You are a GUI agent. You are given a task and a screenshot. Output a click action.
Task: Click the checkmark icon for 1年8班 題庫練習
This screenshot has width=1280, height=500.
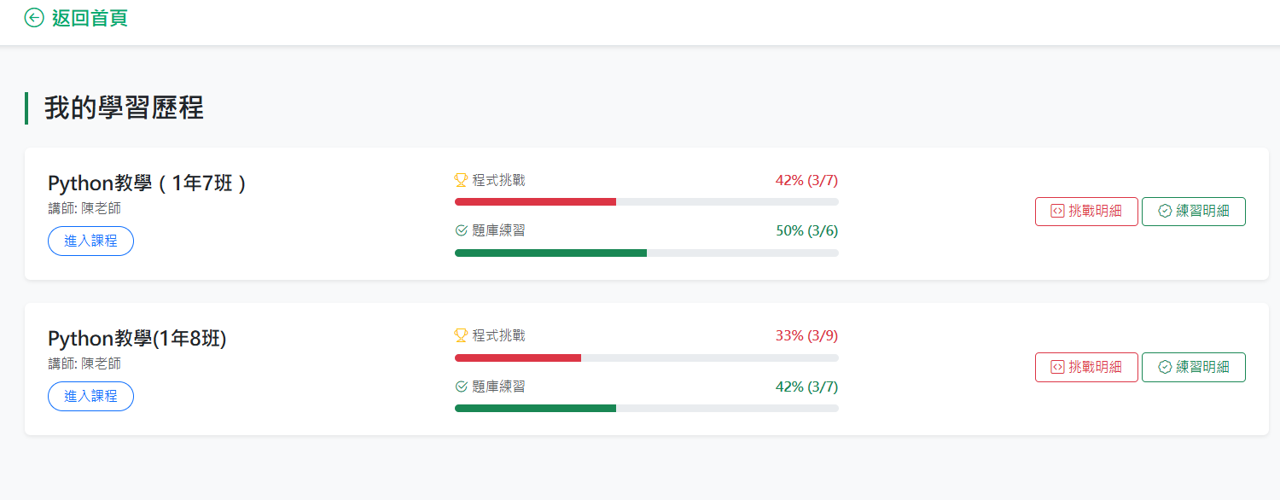pyautogui.click(x=462, y=387)
